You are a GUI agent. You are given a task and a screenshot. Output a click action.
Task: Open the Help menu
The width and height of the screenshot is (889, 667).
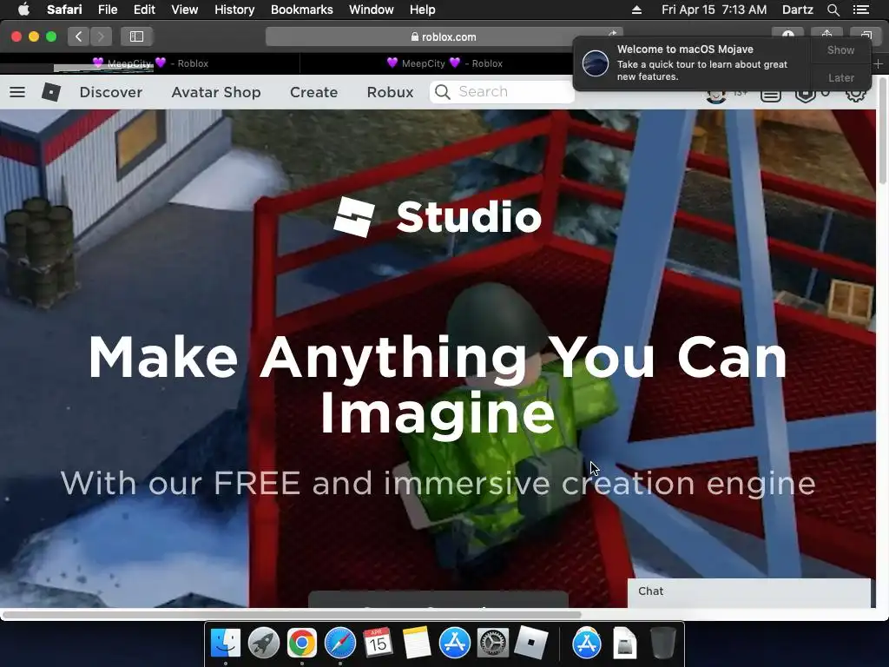pos(423,10)
